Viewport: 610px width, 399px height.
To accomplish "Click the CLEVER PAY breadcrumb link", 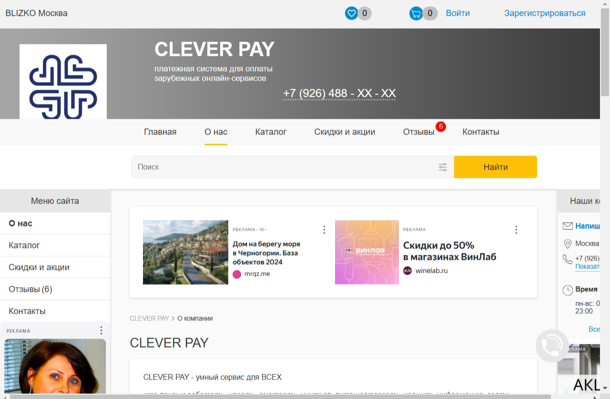I will (149, 318).
